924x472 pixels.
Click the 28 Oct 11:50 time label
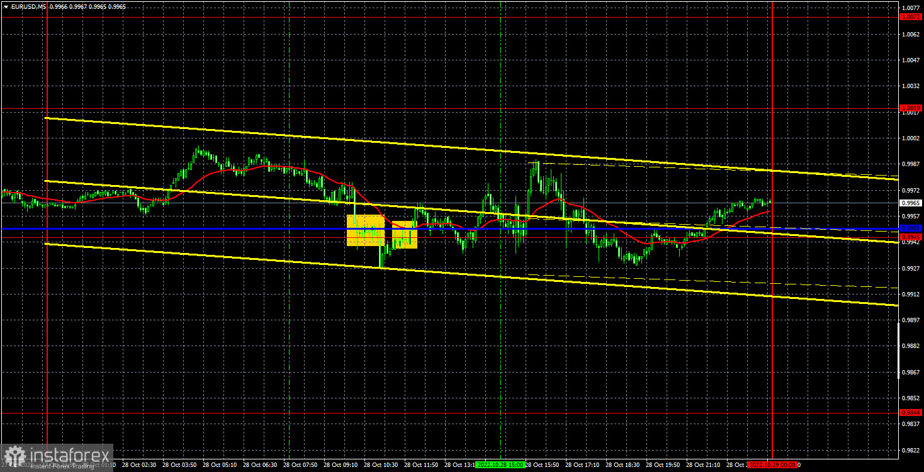[x=422, y=465]
